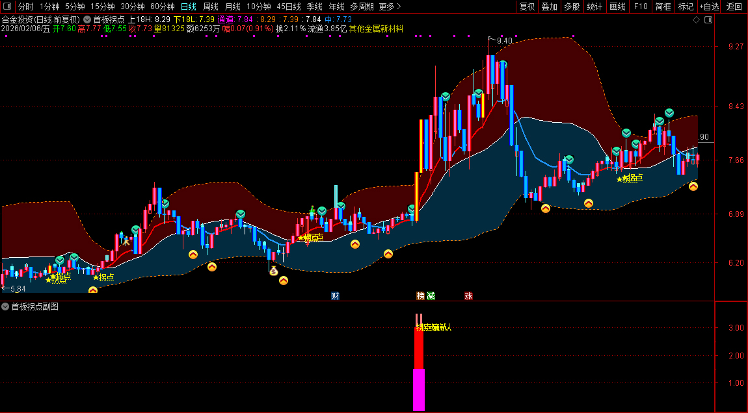
Task: Click the rightmost green check marker
Action: pos(669,113)
